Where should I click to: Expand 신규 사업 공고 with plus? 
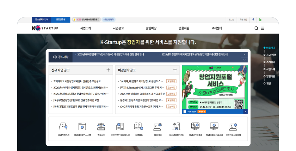[108, 70]
